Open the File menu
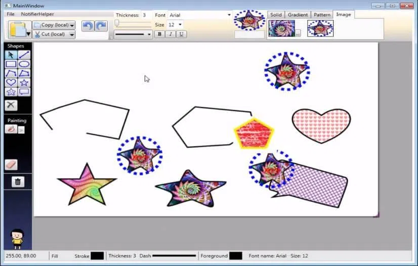The image size is (418, 266). click(11, 14)
